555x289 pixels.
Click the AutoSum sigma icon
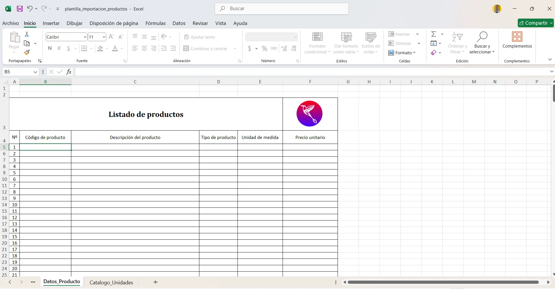click(x=434, y=34)
